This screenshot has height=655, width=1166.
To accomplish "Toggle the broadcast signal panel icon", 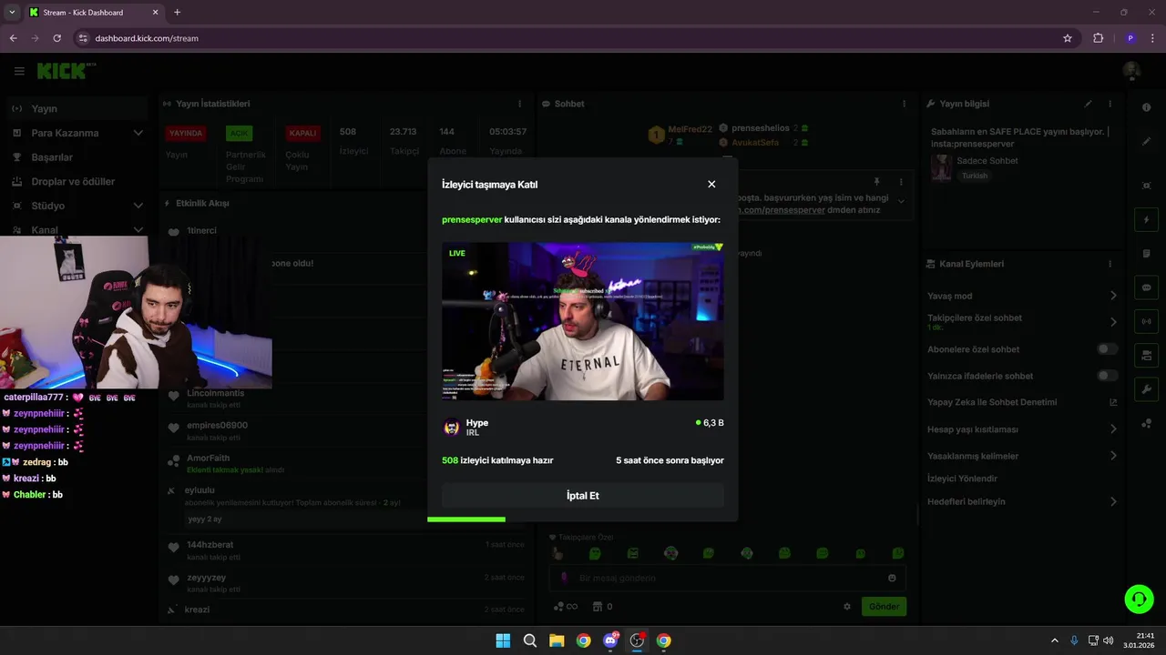I will pos(1146,321).
